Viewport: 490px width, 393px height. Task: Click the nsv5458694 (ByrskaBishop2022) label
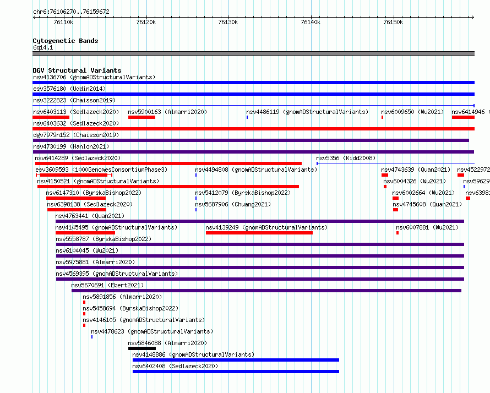[130, 308]
